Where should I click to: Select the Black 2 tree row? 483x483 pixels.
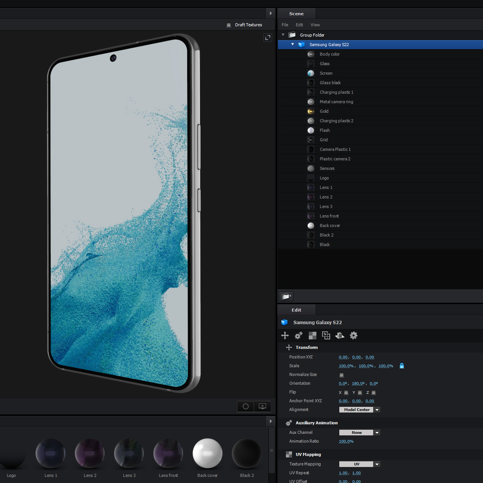(380, 235)
